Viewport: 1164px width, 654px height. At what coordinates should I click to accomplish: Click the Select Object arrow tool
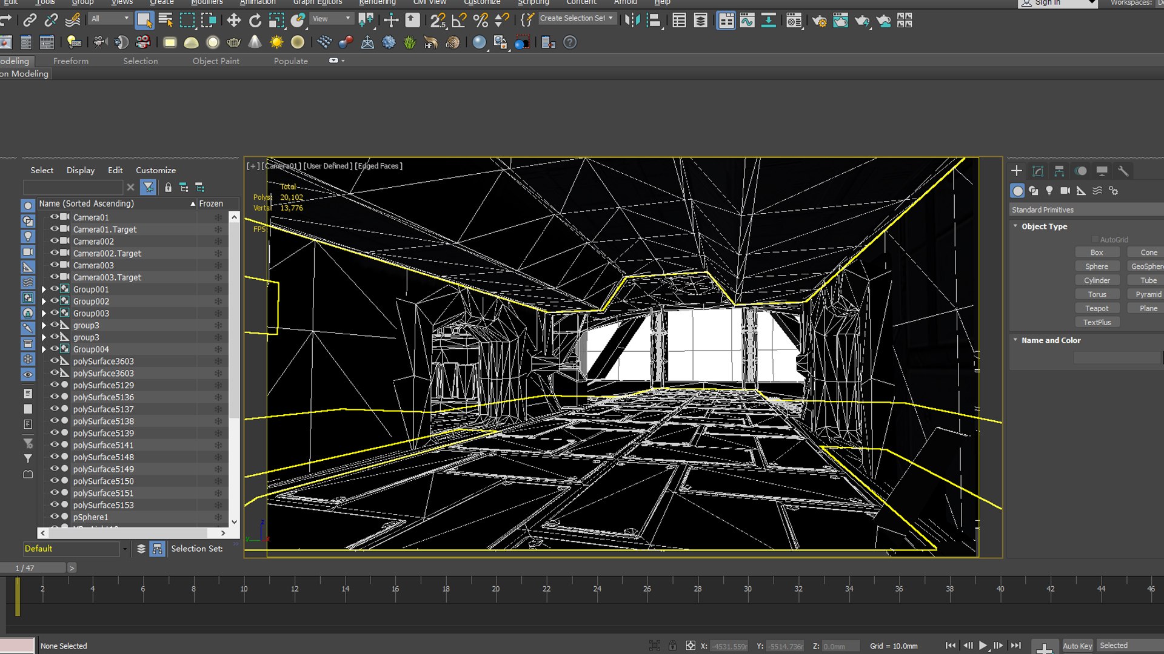144,21
